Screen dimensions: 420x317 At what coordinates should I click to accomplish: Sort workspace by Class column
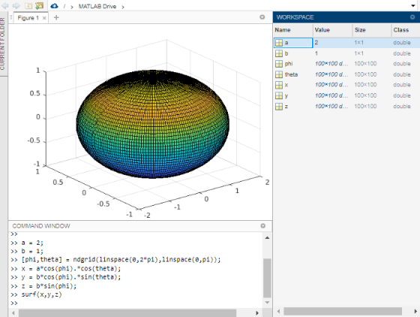click(x=406, y=30)
